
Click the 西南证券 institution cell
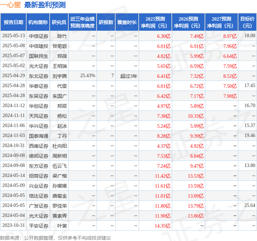pos(39,146)
